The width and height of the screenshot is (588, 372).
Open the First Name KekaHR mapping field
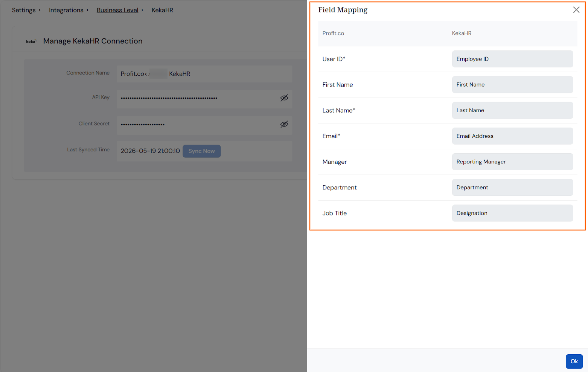(512, 85)
